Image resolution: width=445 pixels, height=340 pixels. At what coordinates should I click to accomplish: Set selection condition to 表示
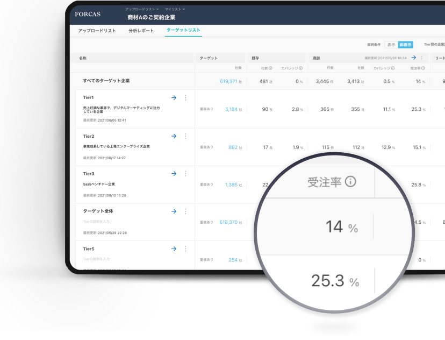coord(391,45)
